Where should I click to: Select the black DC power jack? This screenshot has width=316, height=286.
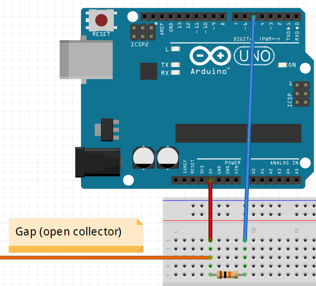(x=98, y=162)
